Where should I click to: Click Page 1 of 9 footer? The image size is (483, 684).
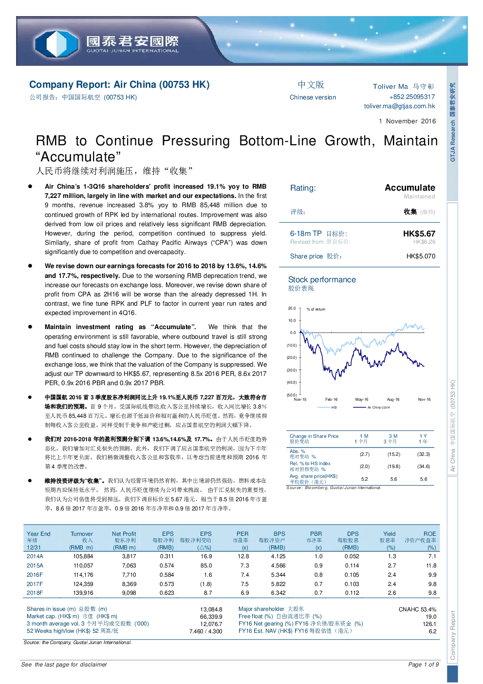pos(424,664)
